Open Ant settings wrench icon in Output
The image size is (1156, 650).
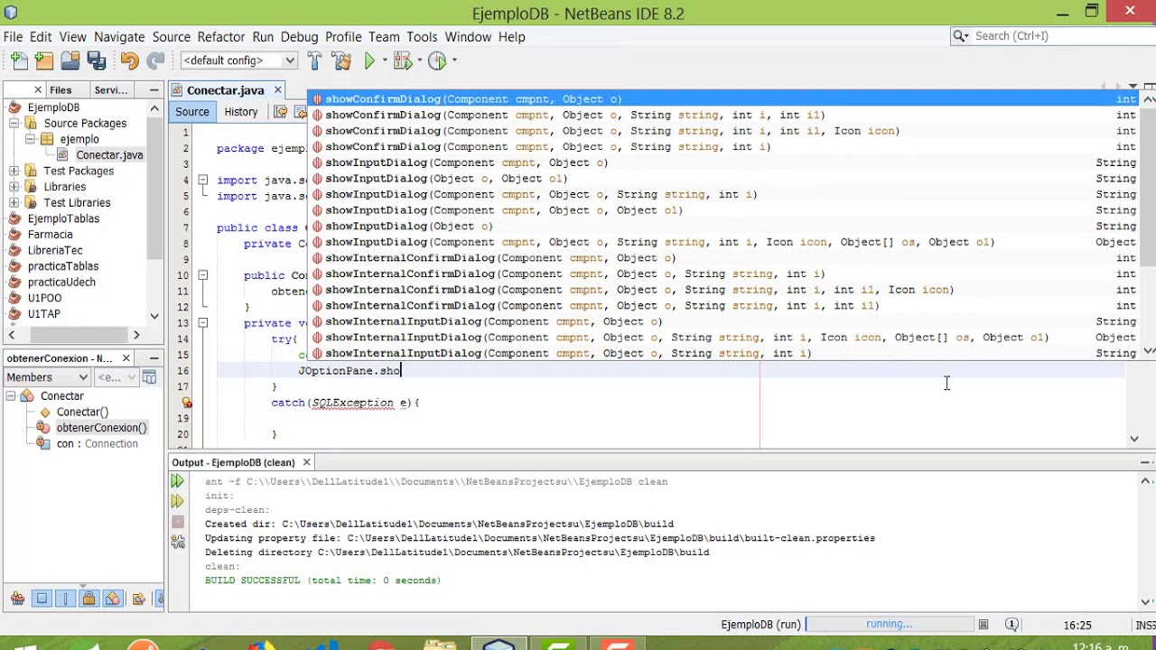pyautogui.click(x=178, y=542)
